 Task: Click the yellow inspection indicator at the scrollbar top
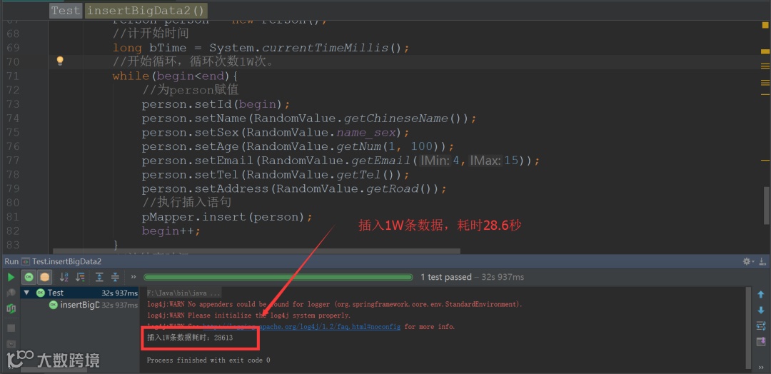[765, 26]
